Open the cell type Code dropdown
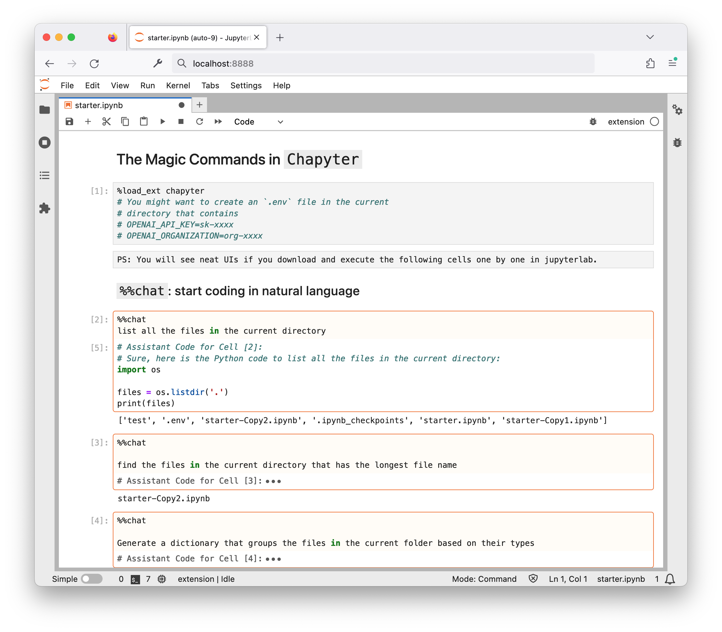Viewport: 722px width, 632px height. pyautogui.click(x=258, y=122)
